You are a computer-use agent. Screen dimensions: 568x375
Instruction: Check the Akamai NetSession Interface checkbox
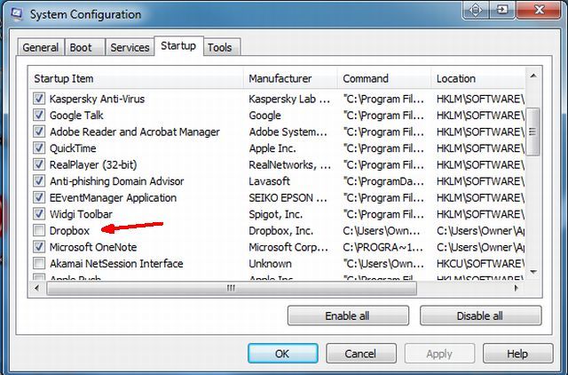click(x=39, y=263)
